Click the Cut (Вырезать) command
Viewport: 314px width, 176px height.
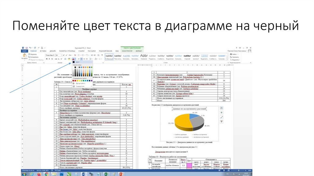pyautogui.click(x=33, y=54)
